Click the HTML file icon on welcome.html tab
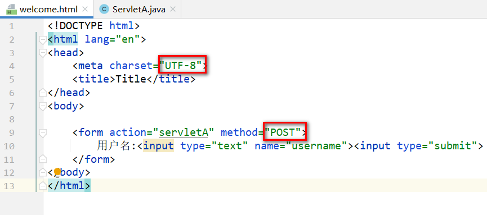Viewport: 487px width, 215px height. (x=11, y=10)
